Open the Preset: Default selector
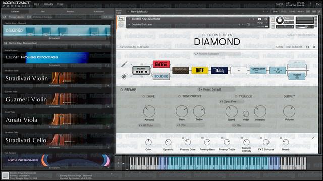This screenshot has height=181, width=323. click(x=216, y=89)
